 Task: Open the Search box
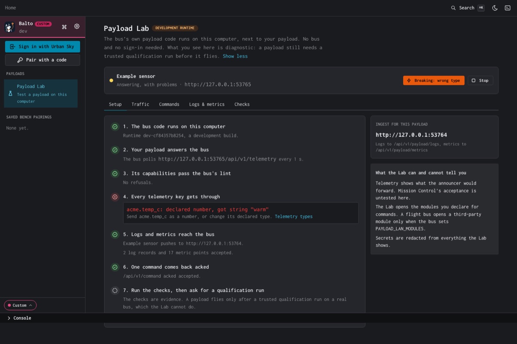tap(467, 8)
